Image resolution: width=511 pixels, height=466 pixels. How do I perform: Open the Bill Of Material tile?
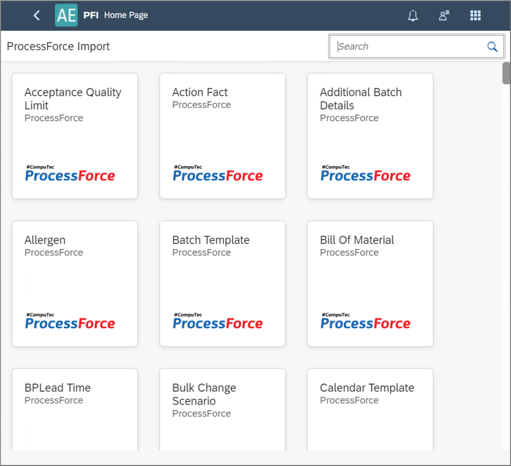point(370,283)
